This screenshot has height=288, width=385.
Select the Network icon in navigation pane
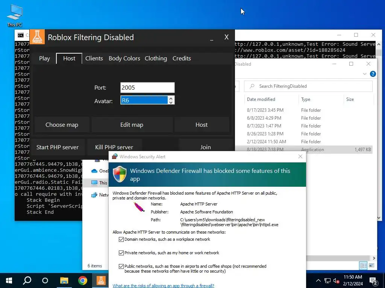tap(94, 195)
